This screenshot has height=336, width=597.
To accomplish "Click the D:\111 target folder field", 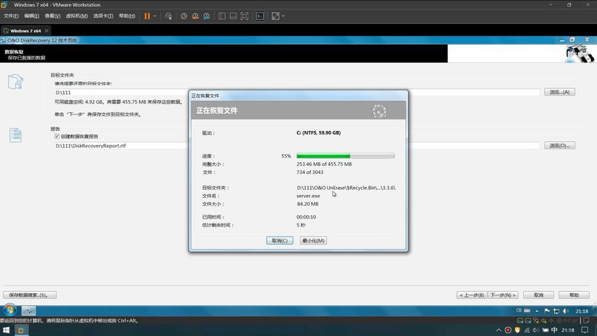I will click(x=297, y=92).
